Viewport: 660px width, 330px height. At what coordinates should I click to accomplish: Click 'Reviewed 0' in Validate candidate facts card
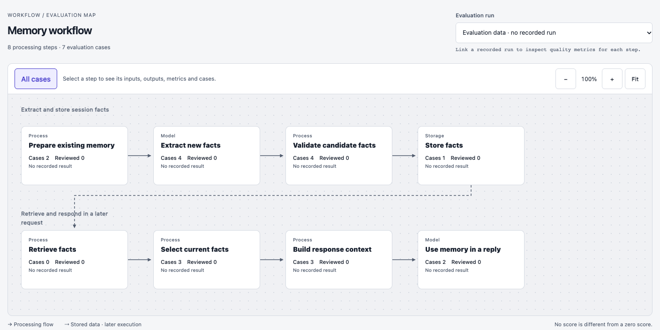pos(334,158)
